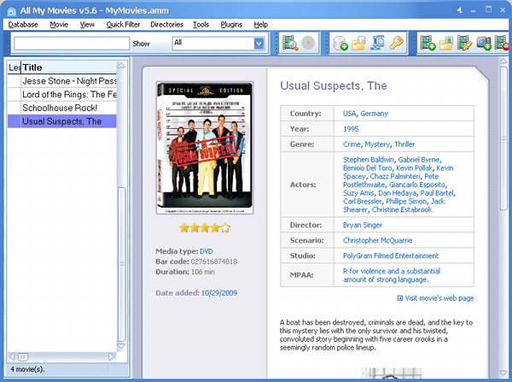Click the Mystery genre link
Viewport: 512px width, 382px height.
pos(377,144)
